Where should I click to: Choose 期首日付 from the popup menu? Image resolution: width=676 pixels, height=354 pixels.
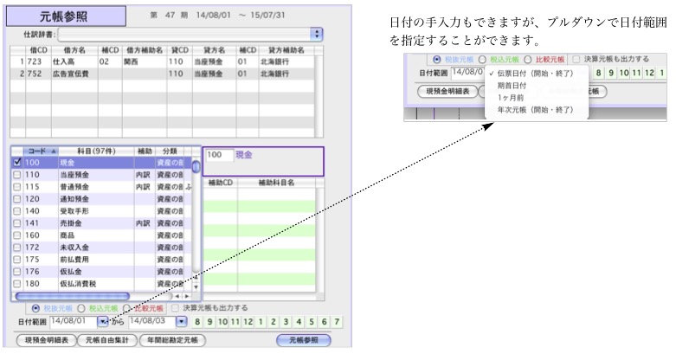tap(512, 86)
